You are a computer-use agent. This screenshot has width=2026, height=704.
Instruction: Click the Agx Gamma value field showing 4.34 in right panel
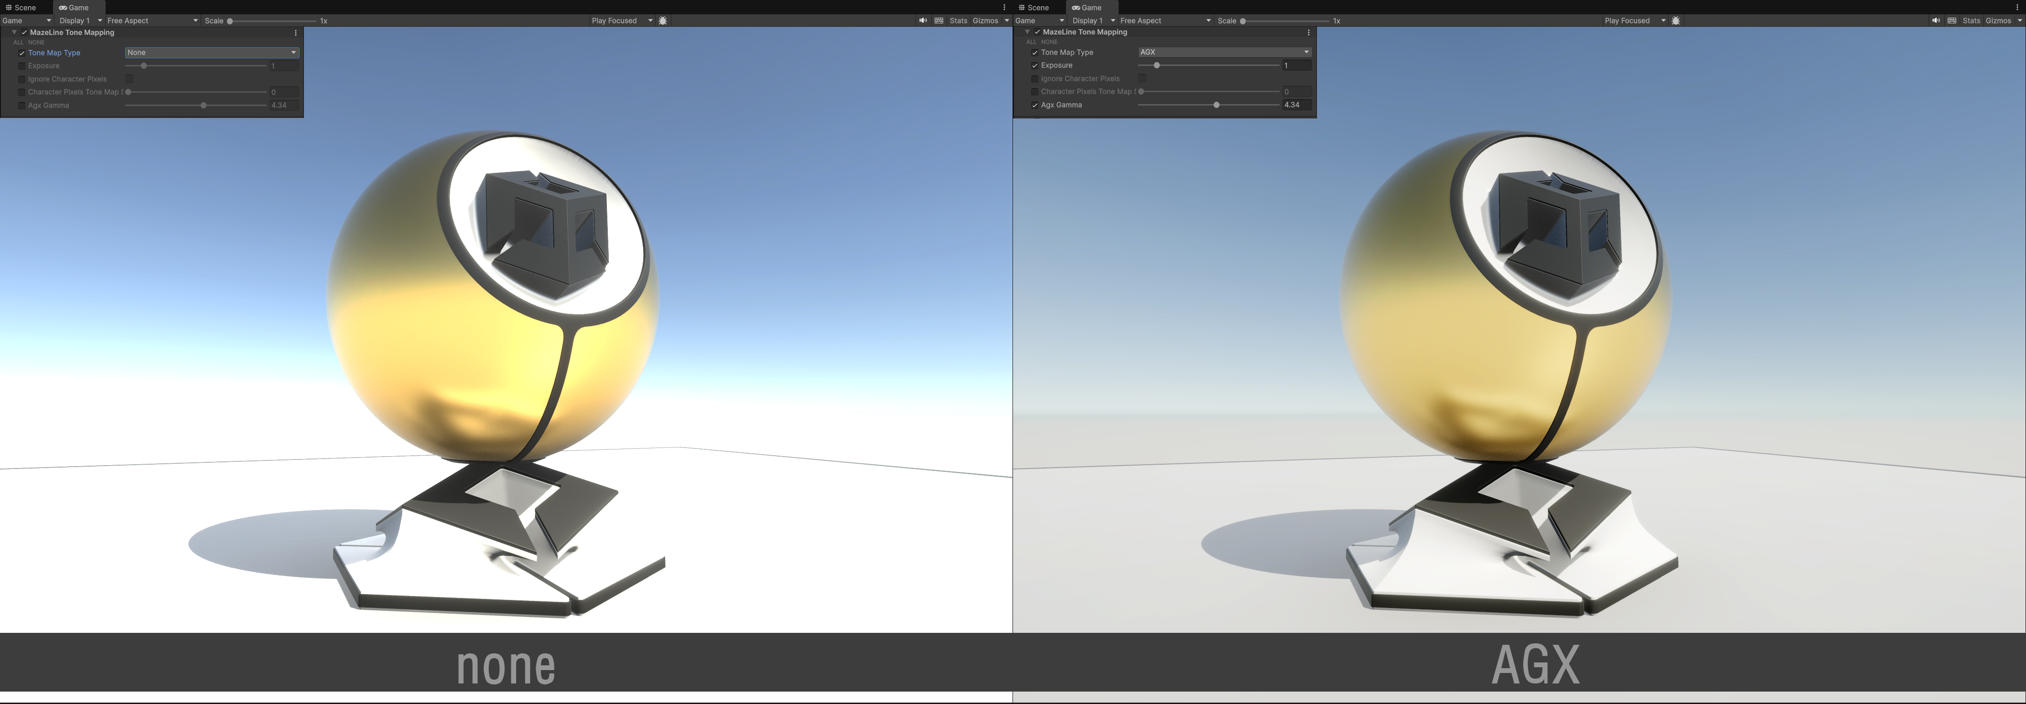1296,105
